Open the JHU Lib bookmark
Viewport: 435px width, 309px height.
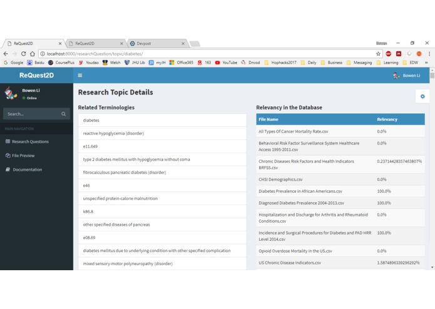tap(135, 63)
